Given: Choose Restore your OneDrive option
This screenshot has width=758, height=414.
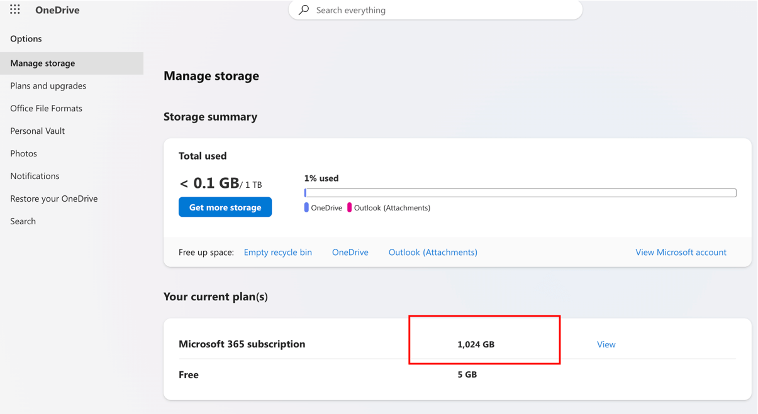Looking at the screenshot, I should (x=53, y=199).
